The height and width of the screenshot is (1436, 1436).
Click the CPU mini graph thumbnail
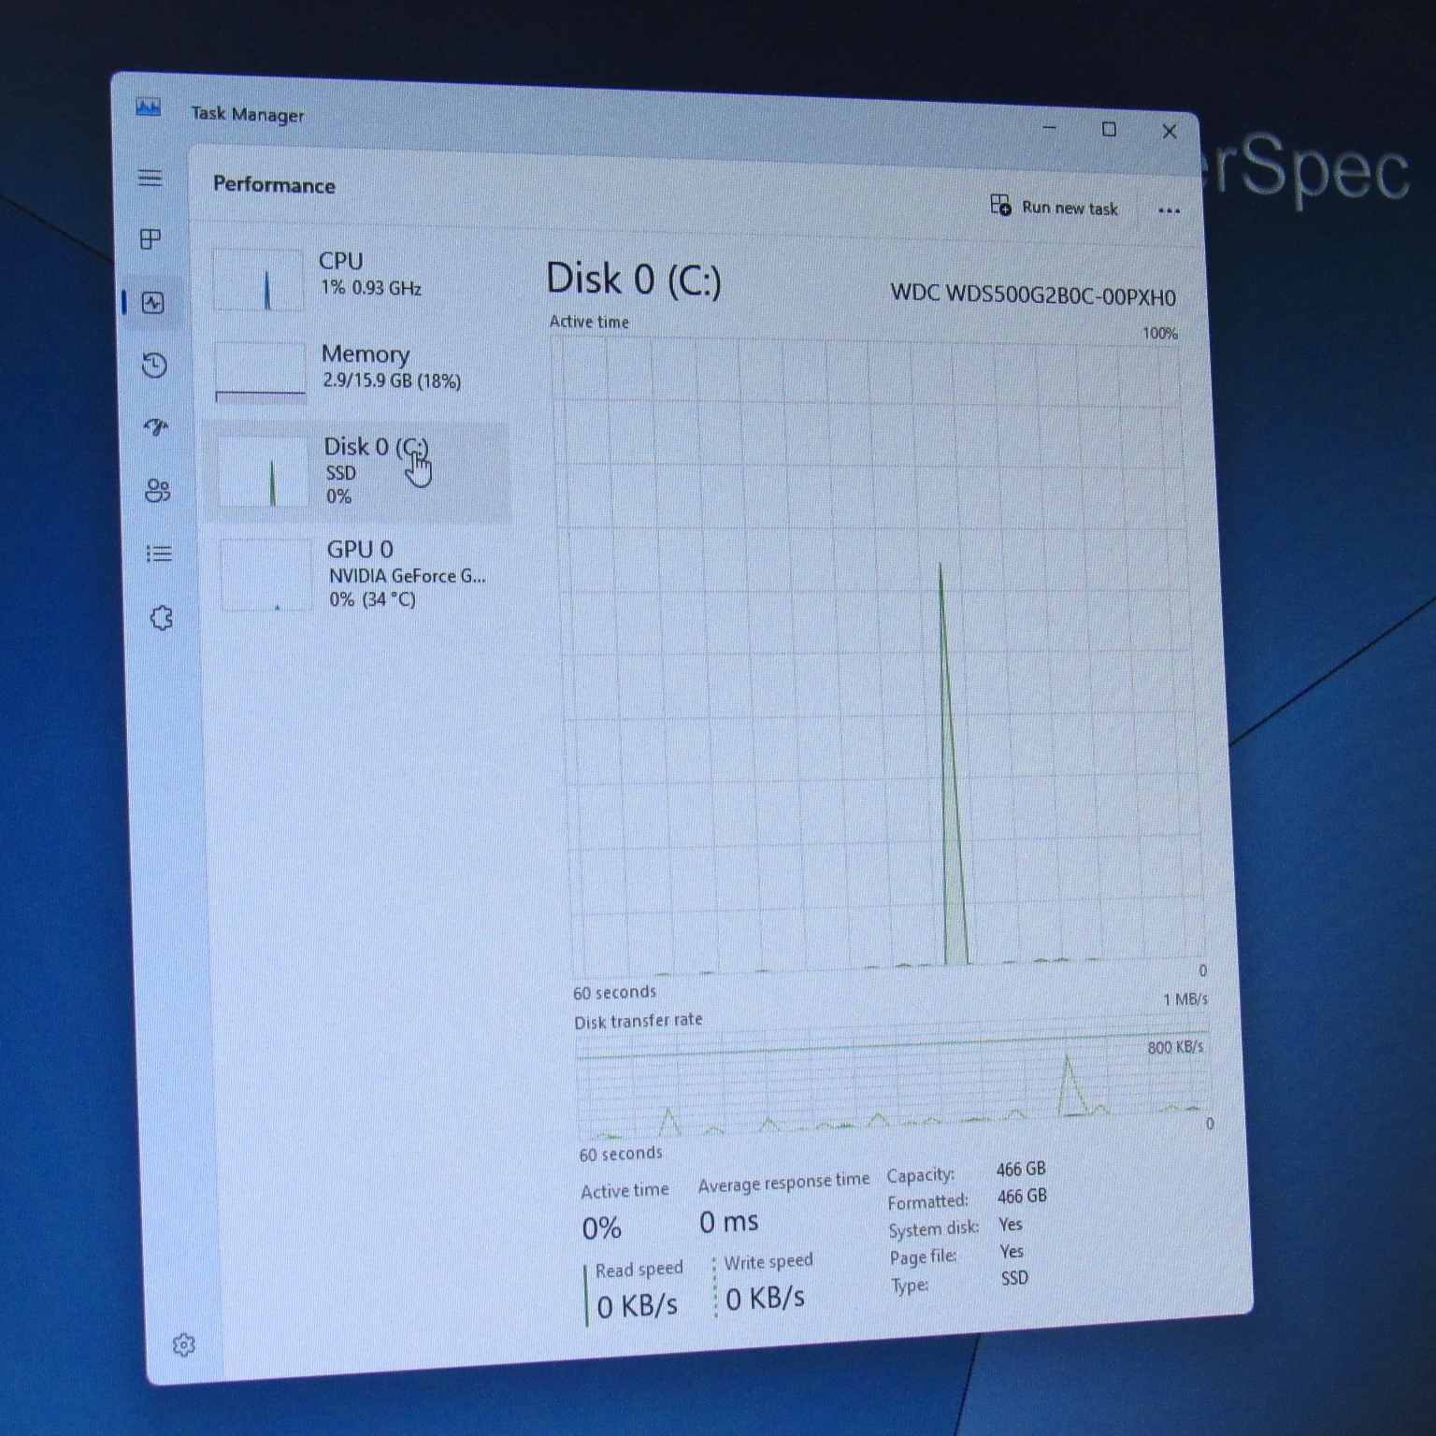pos(258,280)
